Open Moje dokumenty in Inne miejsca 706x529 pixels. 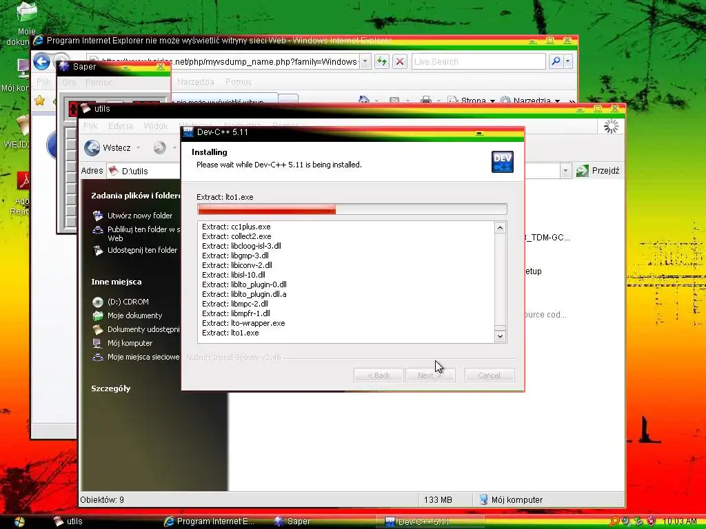click(134, 315)
